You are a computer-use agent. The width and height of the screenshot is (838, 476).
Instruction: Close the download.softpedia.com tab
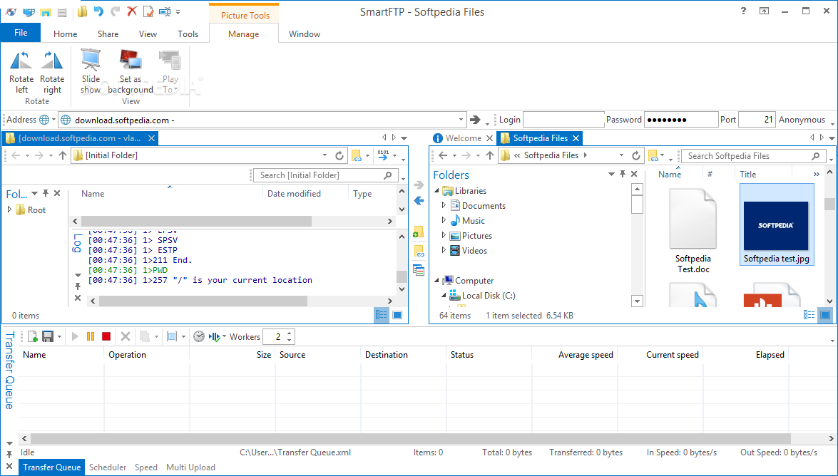152,138
